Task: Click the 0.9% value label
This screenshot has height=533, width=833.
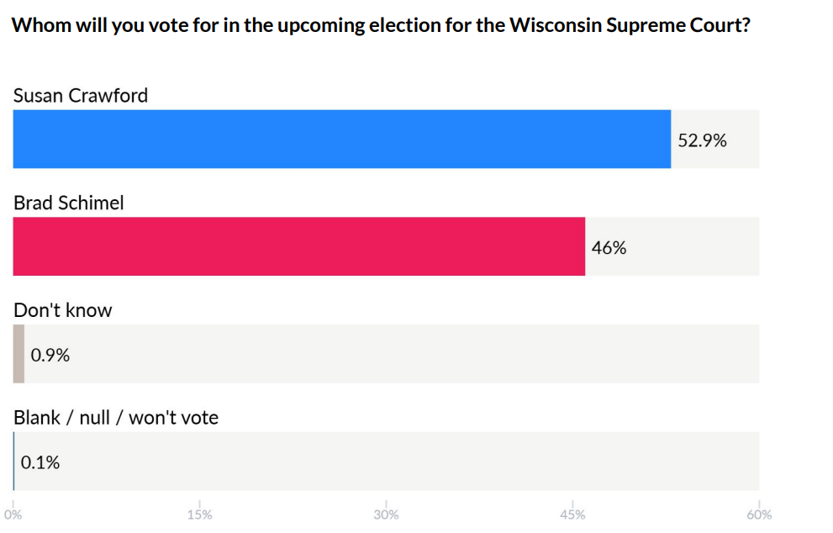Action: coord(50,355)
